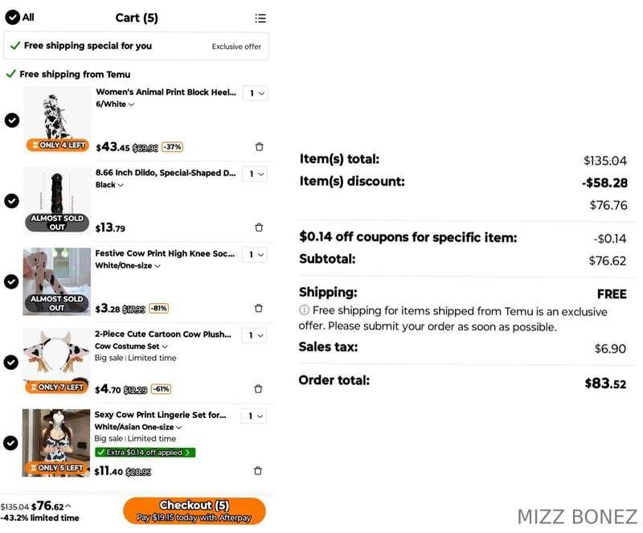Delete the Women's Animal Print Block Heel item
This screenshot has height=533, width=643.
(x=259, y=146)
